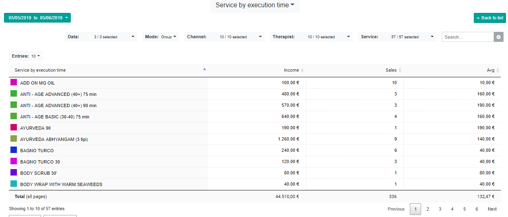Sort by Avg column arrows
Screen dimensions: 508x217
[x=498, y=70]
